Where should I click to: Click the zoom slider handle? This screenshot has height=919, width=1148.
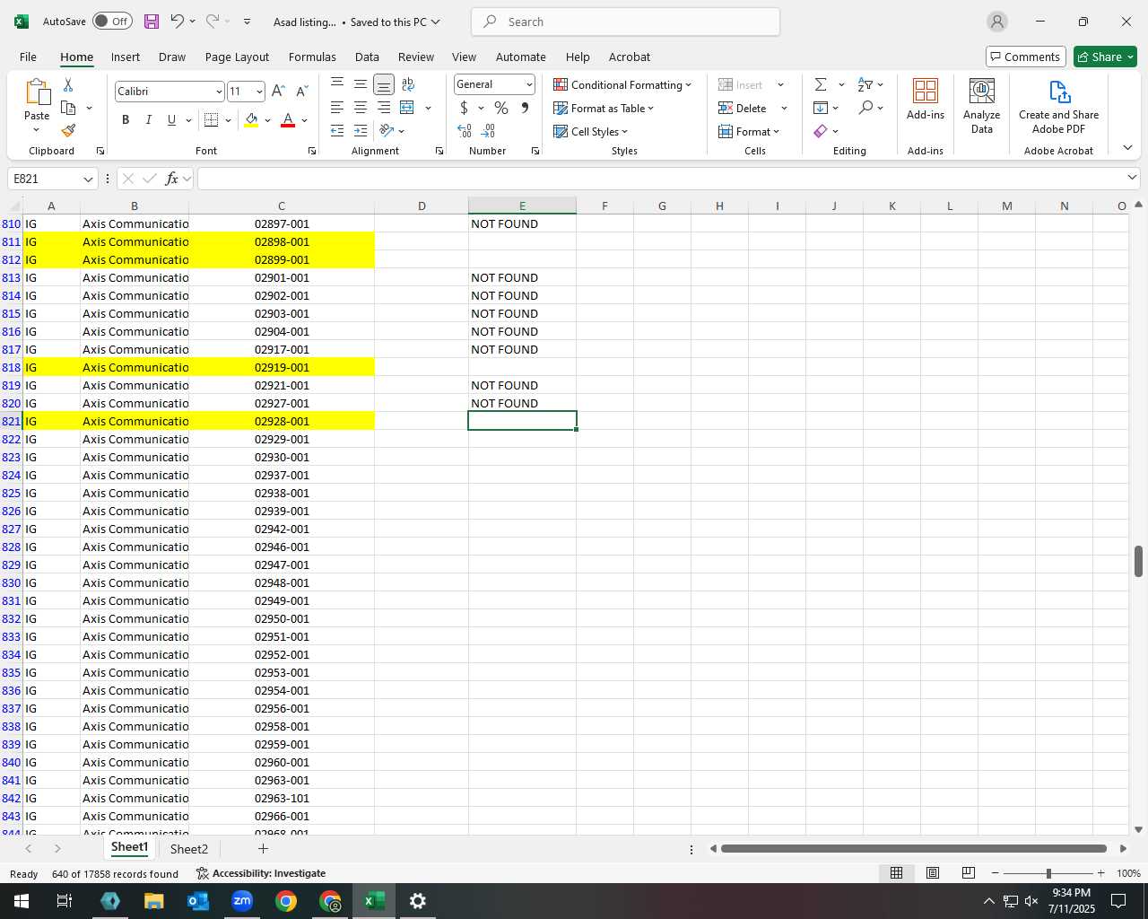point(1048,873)
